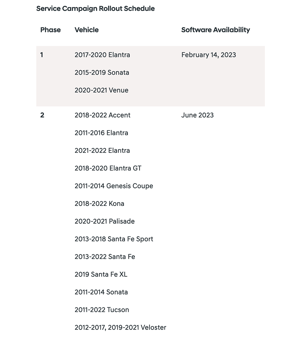Click the February 14, 2023 date
Image resolution: width=301 pixels, height=341 pixels.
click(x=209, y=55)
